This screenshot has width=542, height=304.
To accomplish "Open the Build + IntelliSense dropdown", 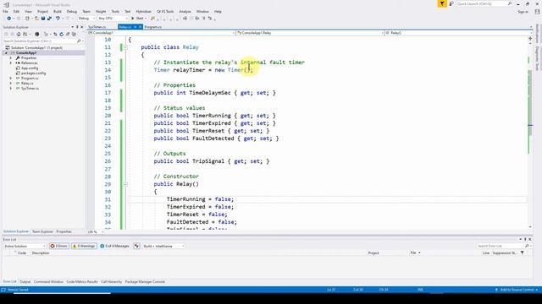I will pyautogui.click(x=163, y=246).
